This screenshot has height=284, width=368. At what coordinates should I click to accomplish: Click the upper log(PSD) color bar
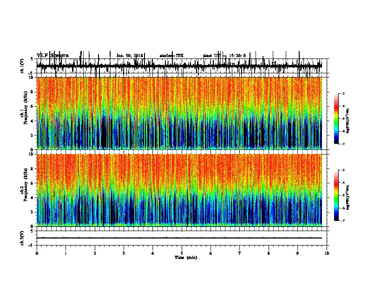click(x=336, y=119)
